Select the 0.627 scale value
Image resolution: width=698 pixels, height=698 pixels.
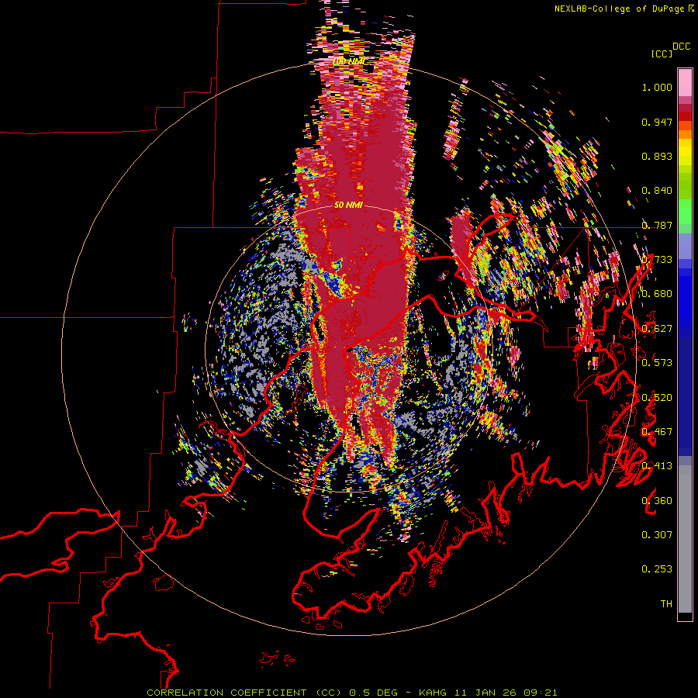point(657,329)
